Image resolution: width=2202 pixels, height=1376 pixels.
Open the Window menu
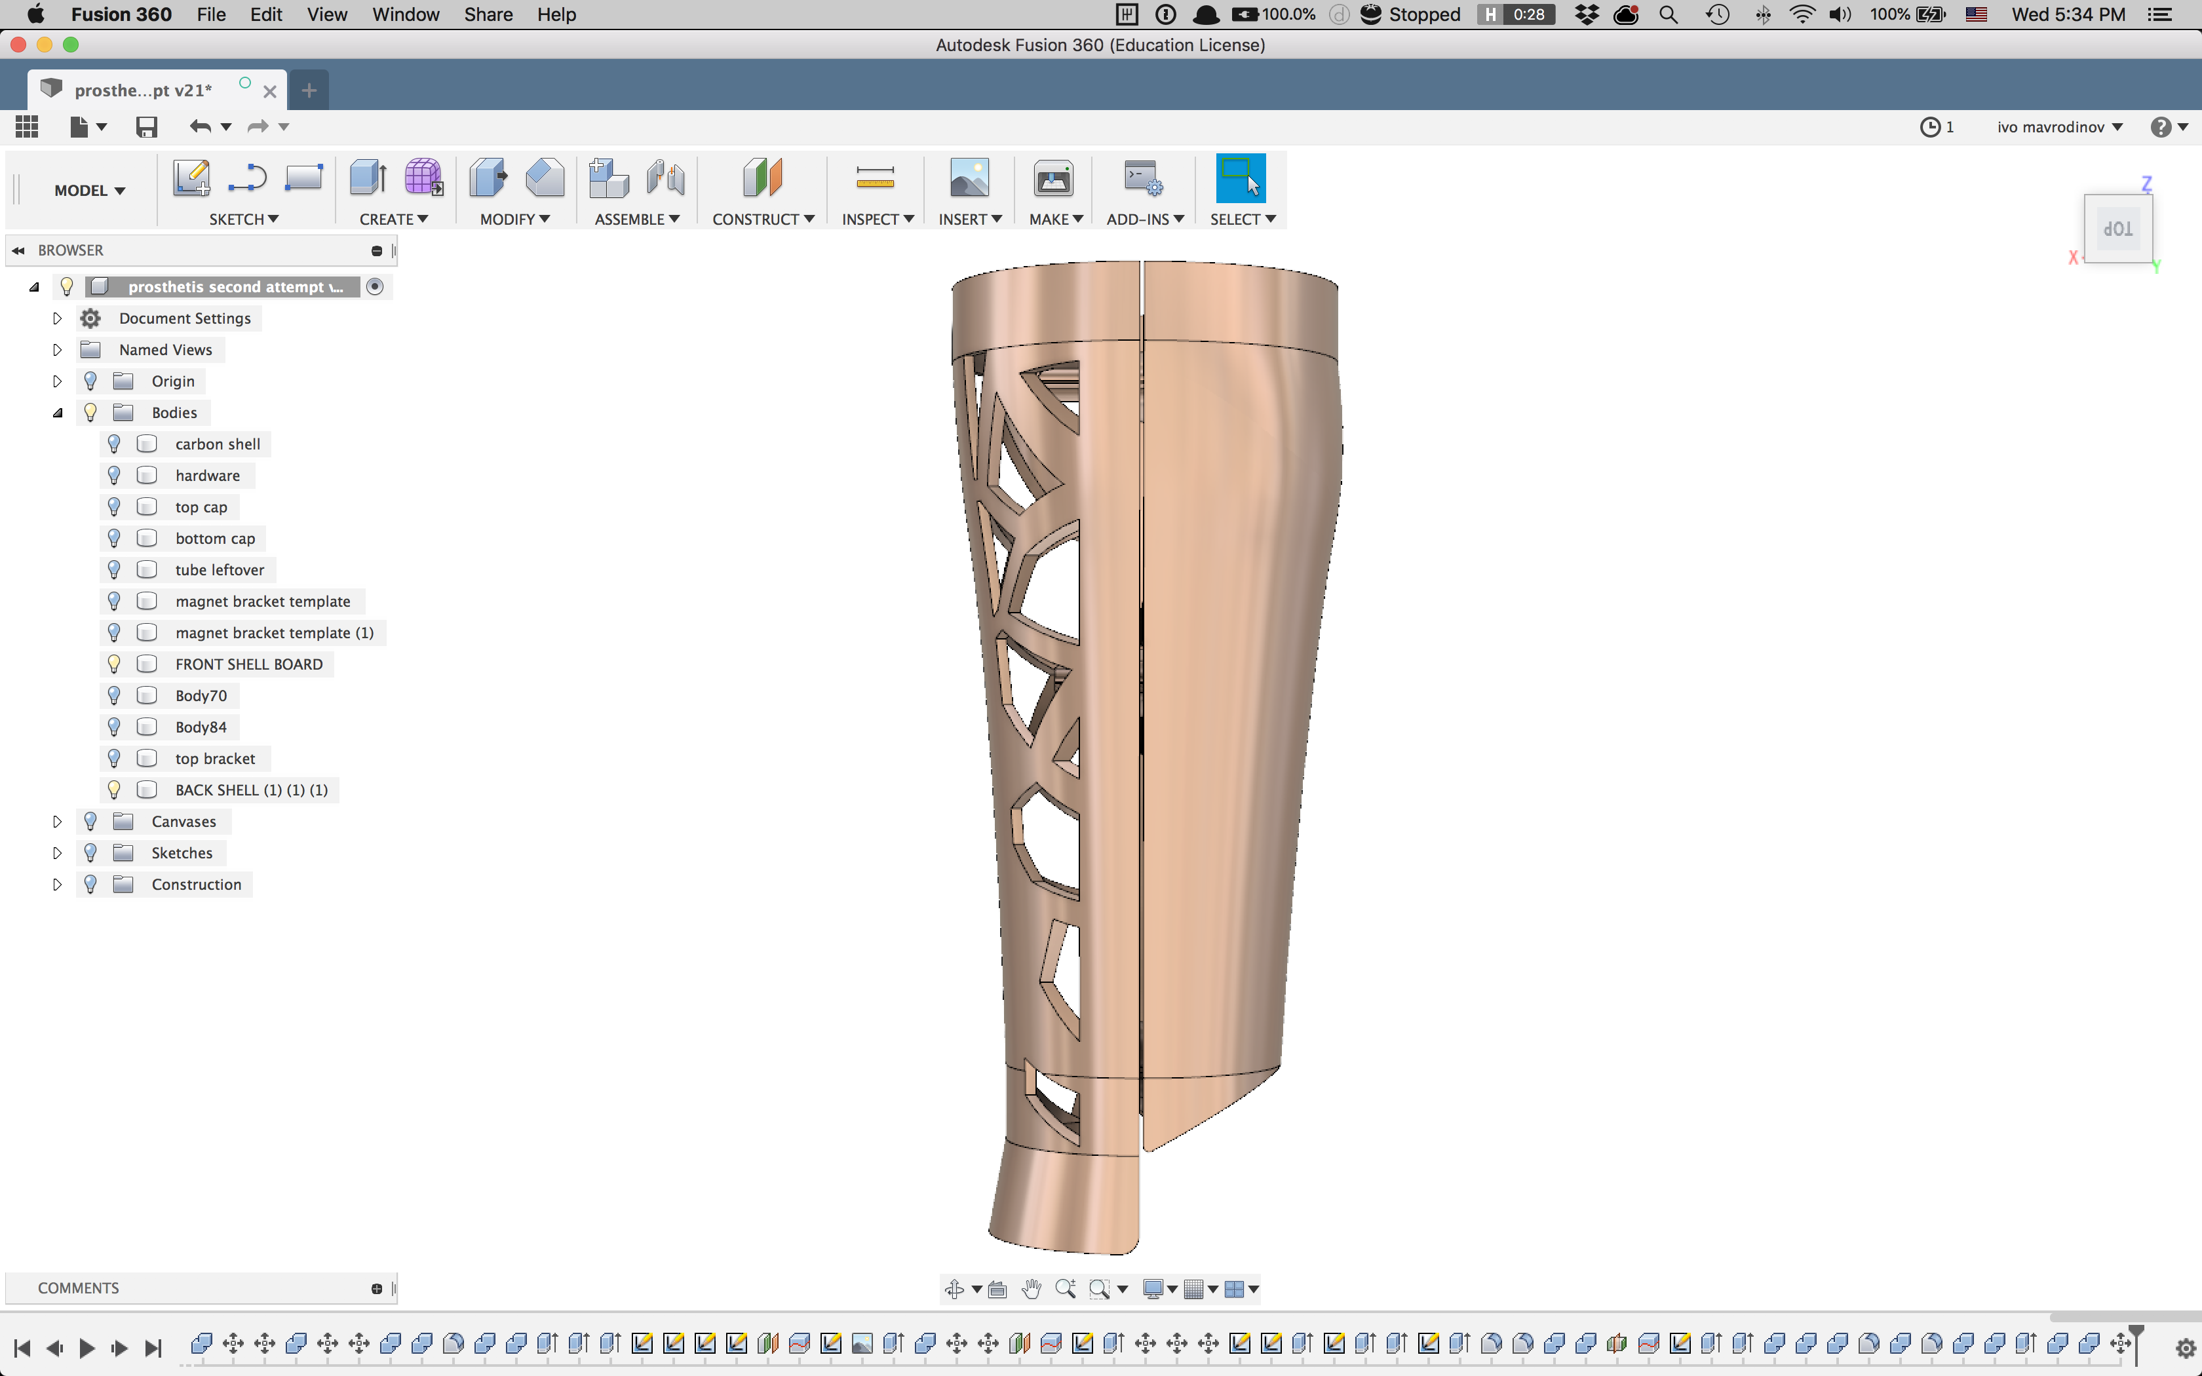406,14
